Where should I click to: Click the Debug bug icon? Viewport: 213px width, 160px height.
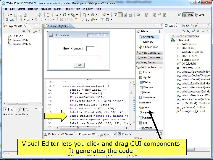click(x=57, y=15)
